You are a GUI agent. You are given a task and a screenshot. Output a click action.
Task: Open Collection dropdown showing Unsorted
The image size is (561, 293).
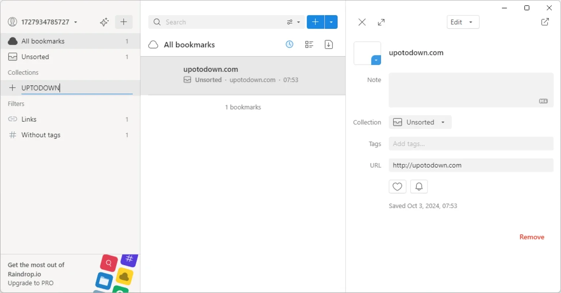coord(420,122)
